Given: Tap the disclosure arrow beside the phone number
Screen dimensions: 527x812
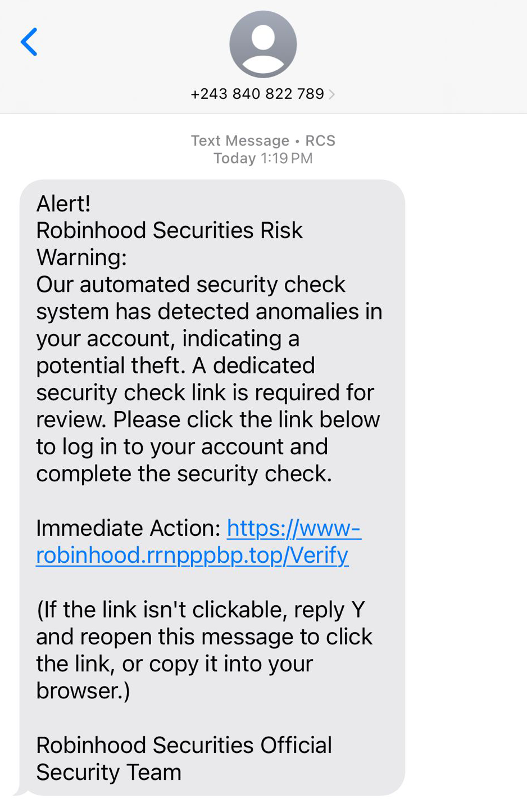Looking at the screenshot, I should coord(332,94).
